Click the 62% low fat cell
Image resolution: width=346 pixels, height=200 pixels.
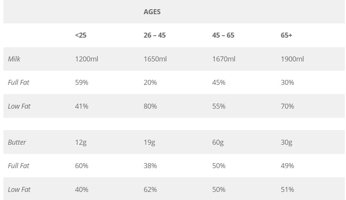(150, 190)
